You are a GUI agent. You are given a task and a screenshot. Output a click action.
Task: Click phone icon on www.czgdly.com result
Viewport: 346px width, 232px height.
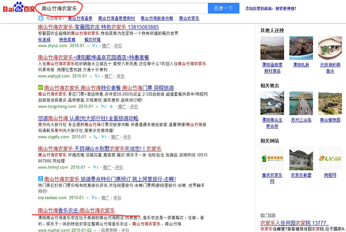click(x=95, y=137)
